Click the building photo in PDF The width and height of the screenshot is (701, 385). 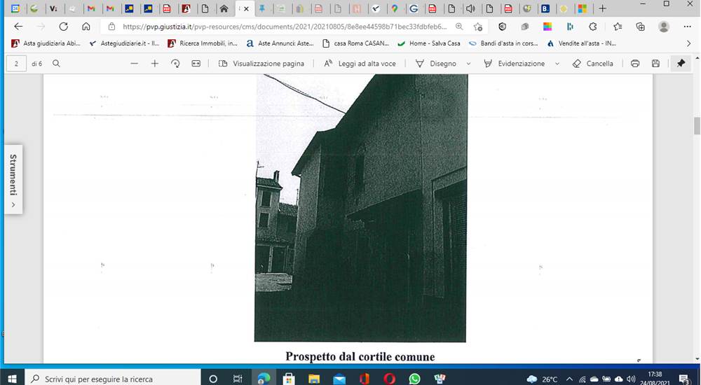(x=361, y=208)
